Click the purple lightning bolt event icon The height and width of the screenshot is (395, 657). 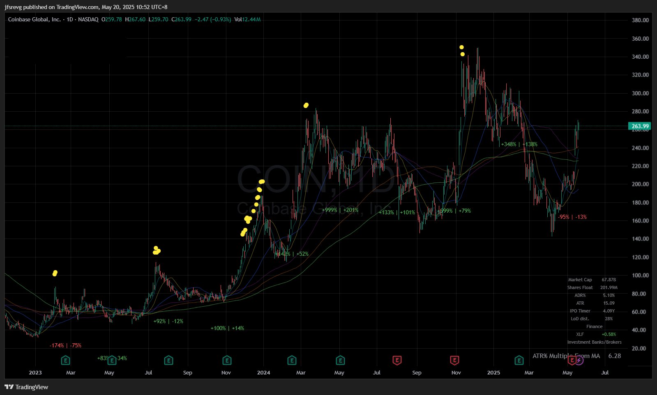[579, 361]
